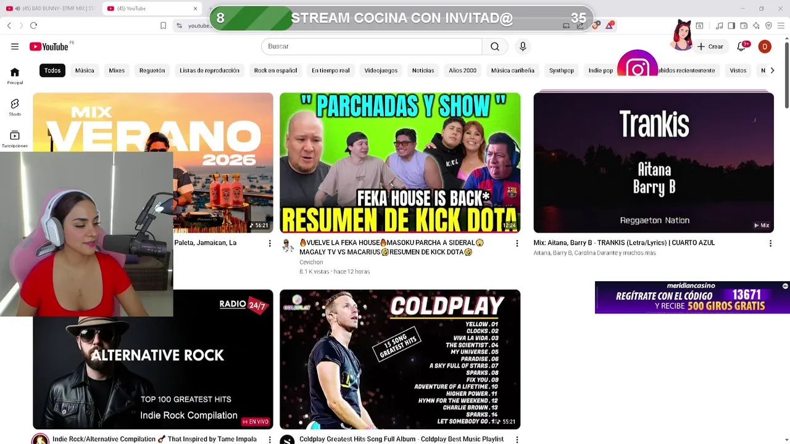Play the Trankis Aitana Barry B thumbnail
Screen dimensions: 790x444
point(654,163)
